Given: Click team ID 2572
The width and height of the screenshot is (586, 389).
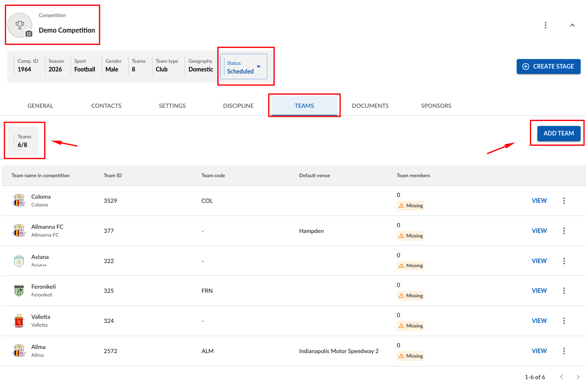Looking at the screenshot, I should click(x=111, y=351).
